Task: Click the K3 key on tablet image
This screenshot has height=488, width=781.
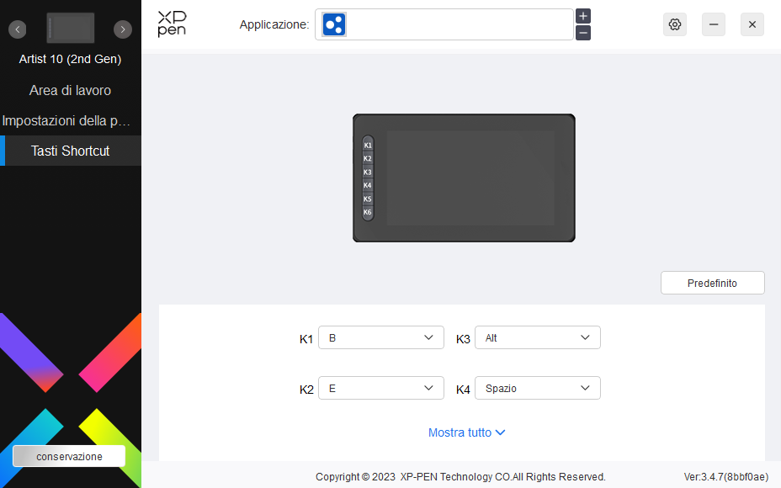Action: point(368,172)
